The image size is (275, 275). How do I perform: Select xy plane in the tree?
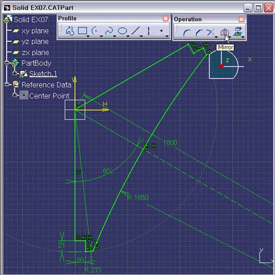[x=35, y=31]
